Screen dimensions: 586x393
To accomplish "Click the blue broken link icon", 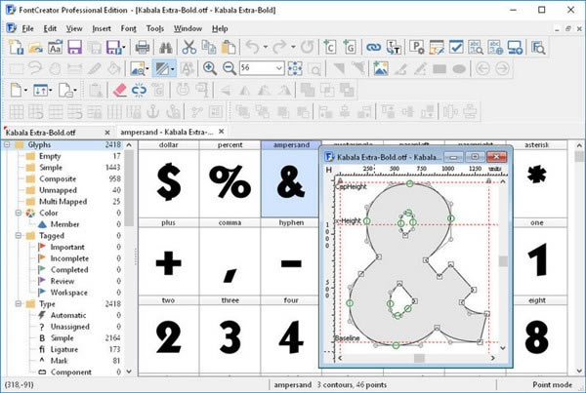I will pyautogui.click(x=139, y=90).
